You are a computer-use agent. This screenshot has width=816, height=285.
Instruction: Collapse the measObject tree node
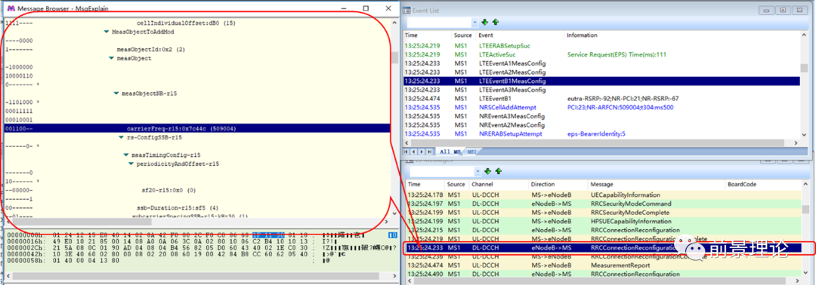111,59
